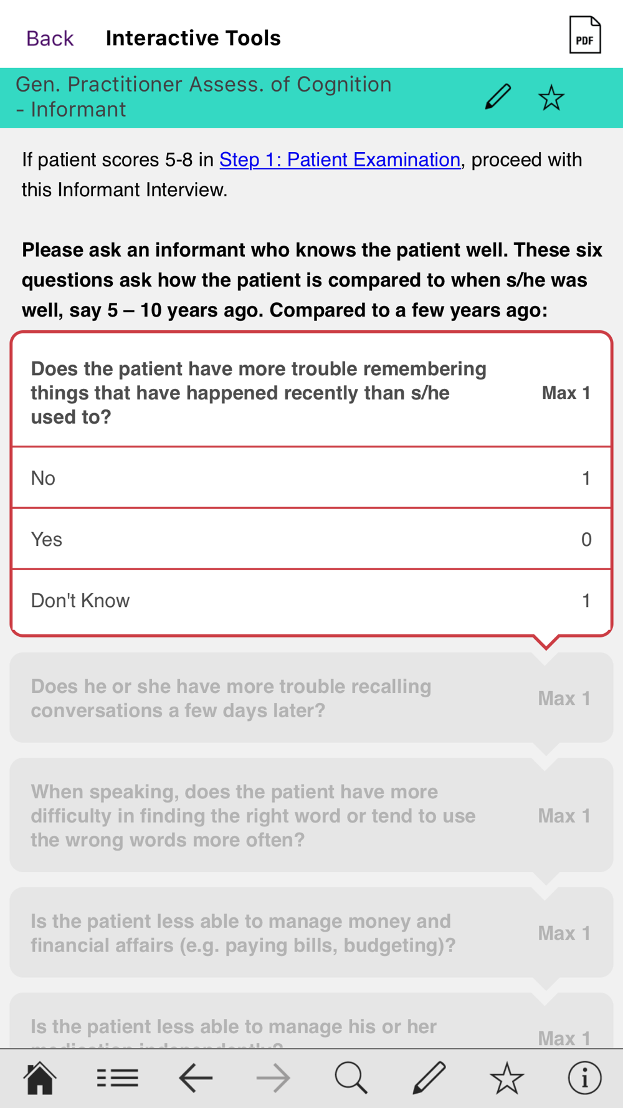The width and height of the screenshot is (623, 1108).
Task: Show info with circled i icon
Action: click(585, 1078)
